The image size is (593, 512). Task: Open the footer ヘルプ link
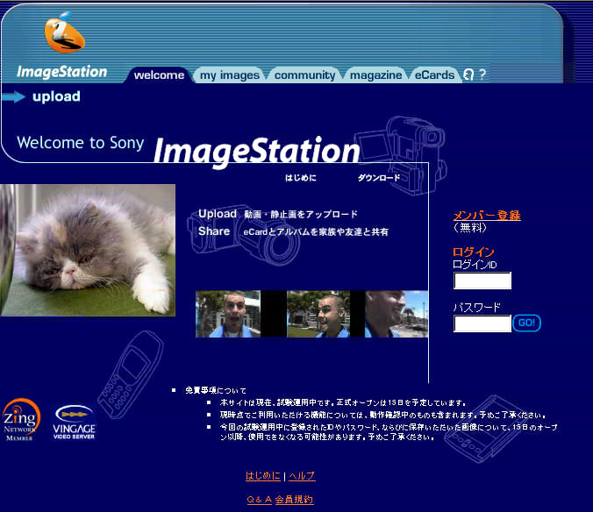pos(302,475)
